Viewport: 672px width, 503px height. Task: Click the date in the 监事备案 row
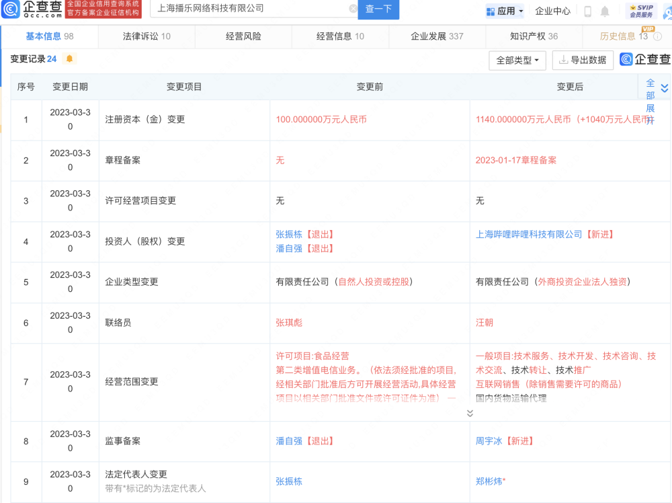click(x=71, y=441)
